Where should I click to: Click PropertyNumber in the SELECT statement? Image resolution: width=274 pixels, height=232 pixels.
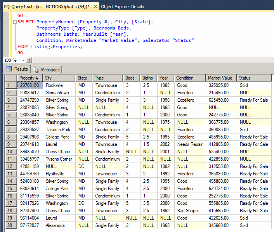pyautogui.click(x=55, y=22)
